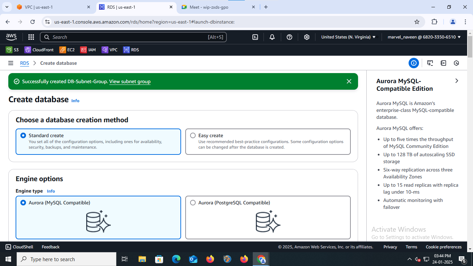This screenshot has width=473, height=266.
Task: Open the CloudFront shortcut in favorites bar
Action: coord(39,50)
